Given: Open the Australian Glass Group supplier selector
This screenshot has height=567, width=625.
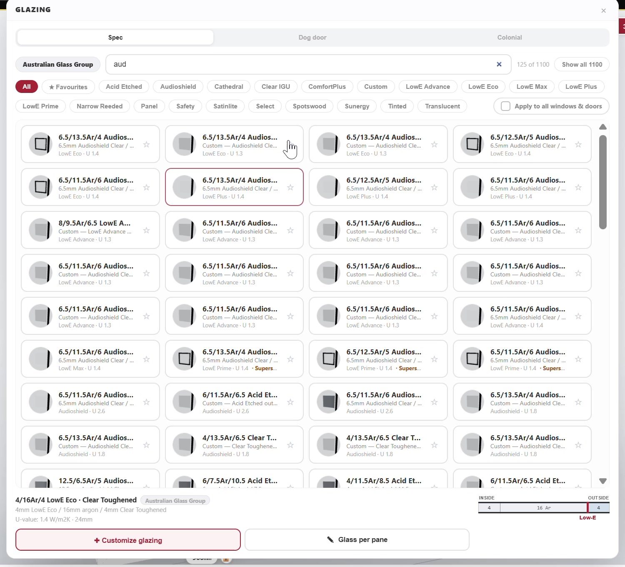Looking at the screenshot, I should click(58, 64).
